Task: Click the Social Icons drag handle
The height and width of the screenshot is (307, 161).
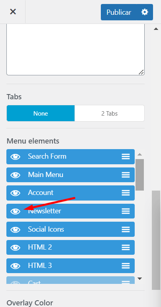Action: point(126,230)
